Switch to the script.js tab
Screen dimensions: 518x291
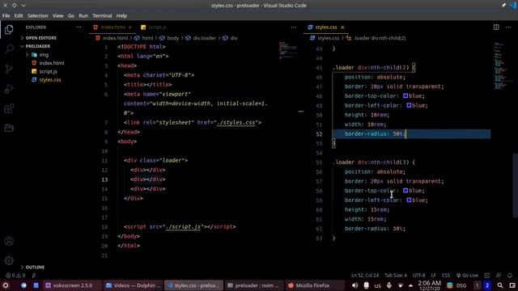(x=157, y=27)
